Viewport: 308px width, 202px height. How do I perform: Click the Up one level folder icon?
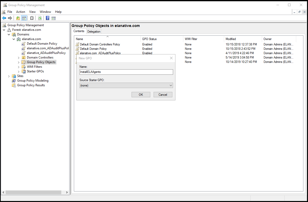[18, 18]
